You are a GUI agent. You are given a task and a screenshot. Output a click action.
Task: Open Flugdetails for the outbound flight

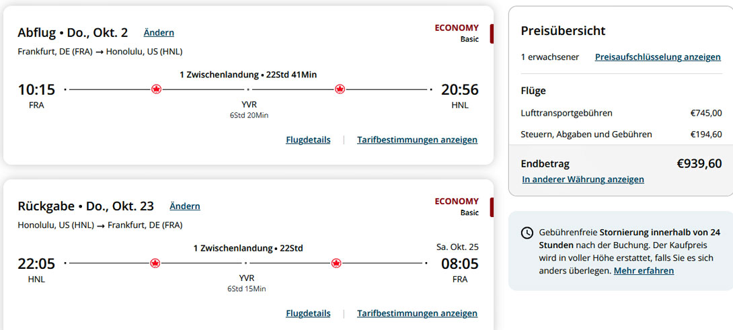[308, 140]
